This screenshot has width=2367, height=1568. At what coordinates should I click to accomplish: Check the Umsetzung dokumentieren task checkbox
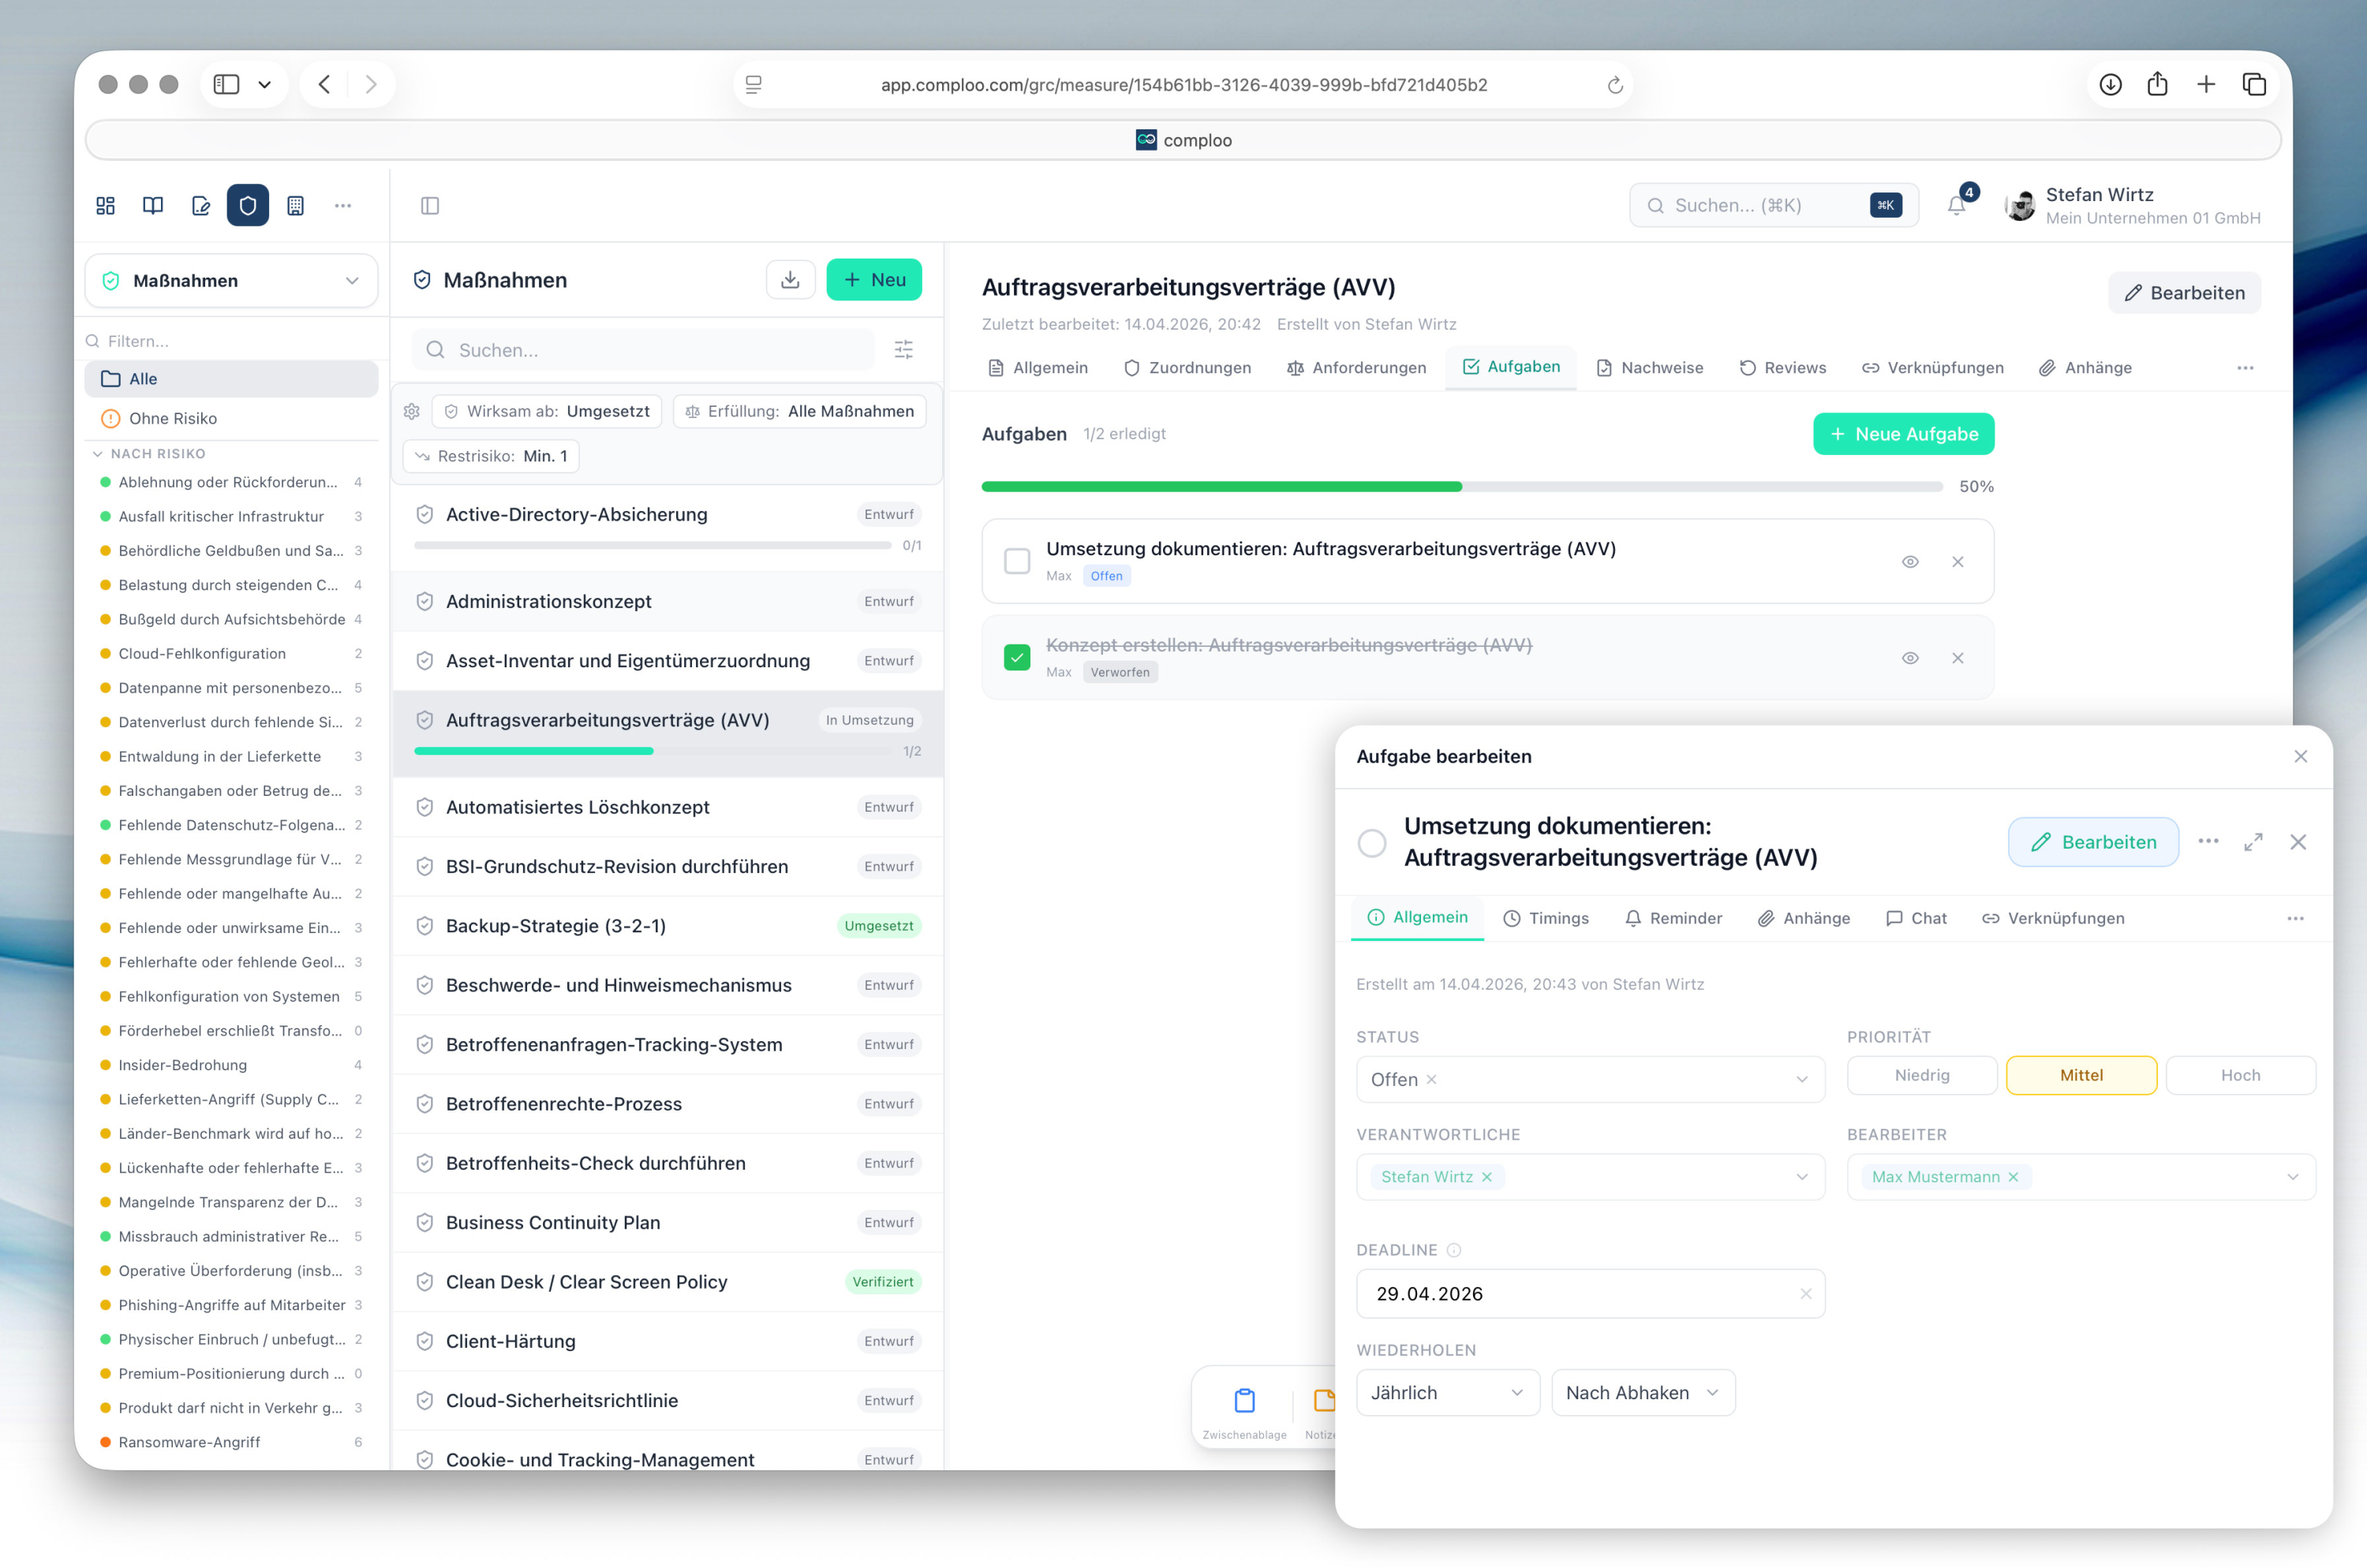point(1016,561)
